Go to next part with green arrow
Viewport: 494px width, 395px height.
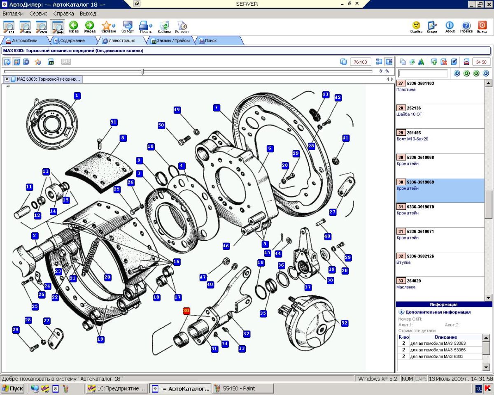[476, 73]
